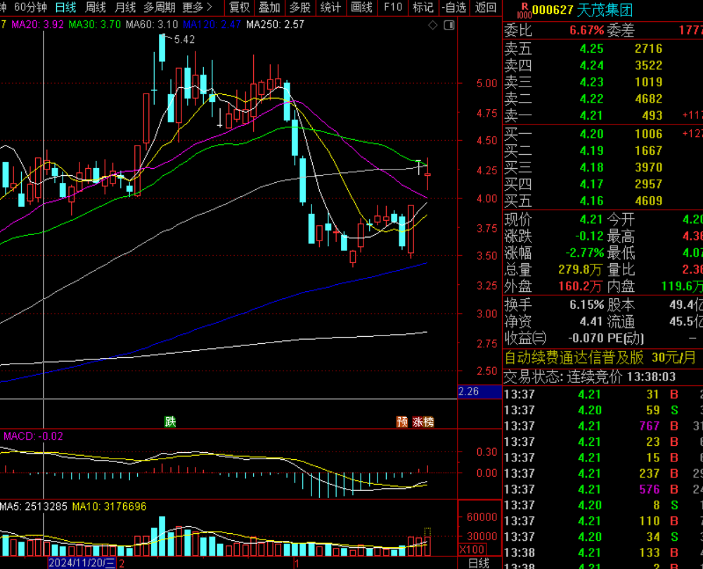The width and height of the screenshot is (703, 569).
Task: Click the 叠加 overlay button
Action: (269, 7)
